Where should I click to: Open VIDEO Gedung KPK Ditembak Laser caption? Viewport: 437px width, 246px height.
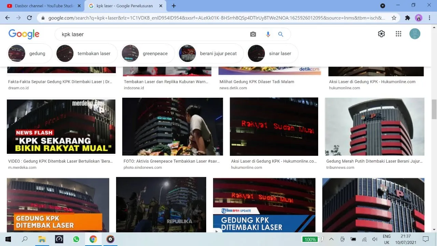coord(60,161)
